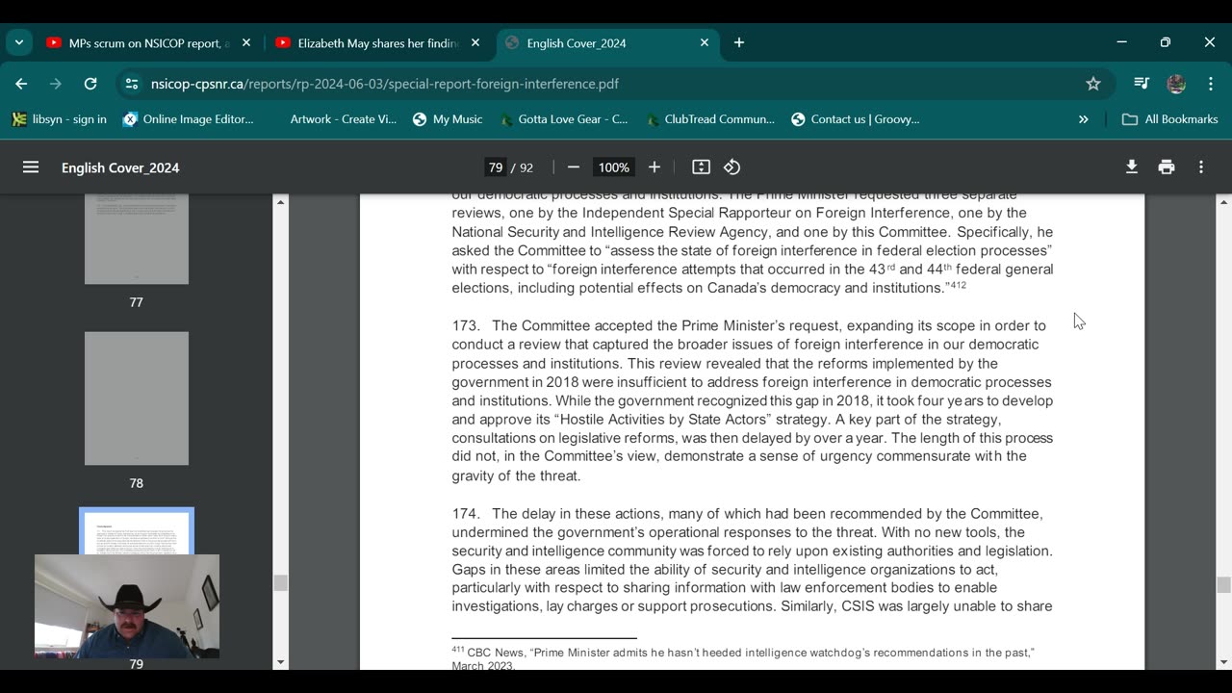
Task: Open the Chrome profile avatar
Action: 1176,84
